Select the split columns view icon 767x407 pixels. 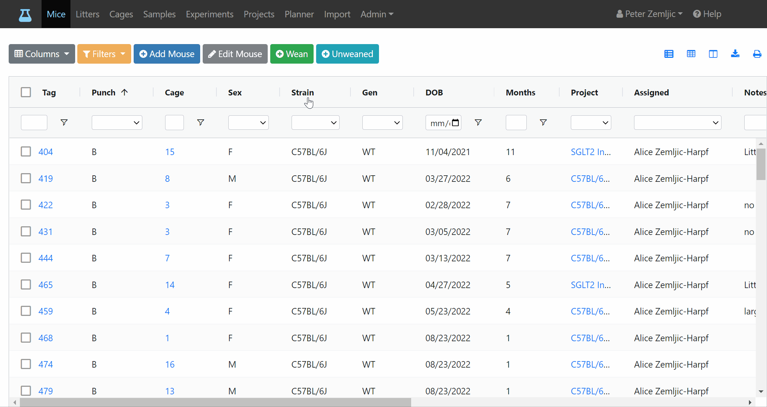[x=713, y=54]
